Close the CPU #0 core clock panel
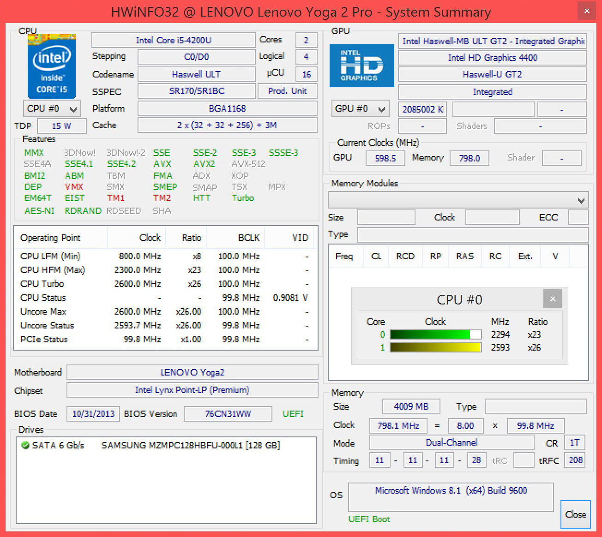 coord(553,299)
